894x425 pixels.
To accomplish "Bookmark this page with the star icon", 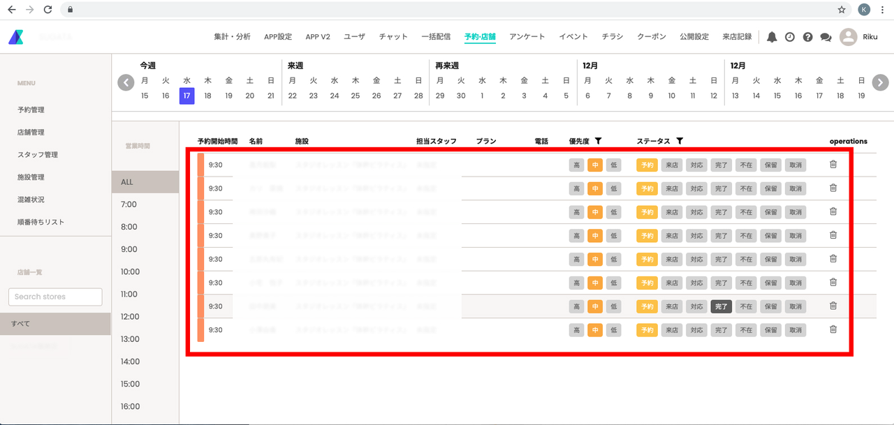I will (x=842, y=10).
